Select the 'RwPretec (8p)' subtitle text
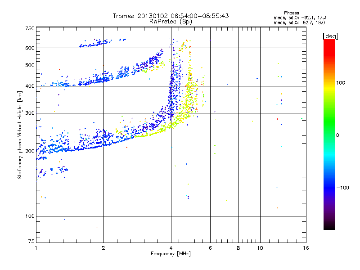The image size is (360, 270). click(171, 22)
